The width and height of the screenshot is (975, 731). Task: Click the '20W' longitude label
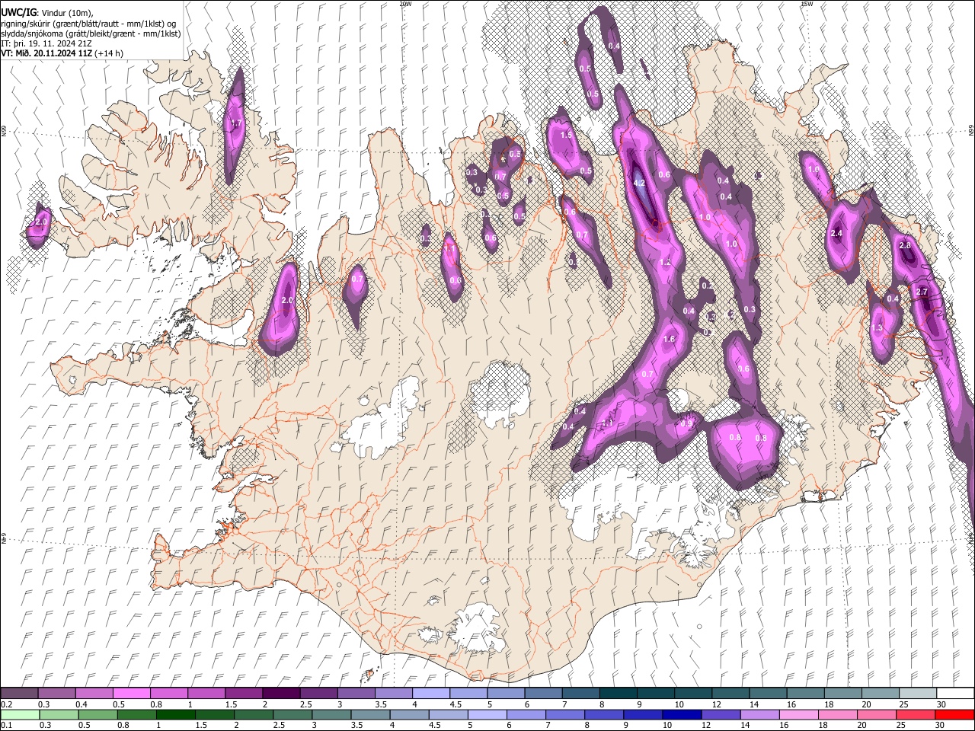405,4
